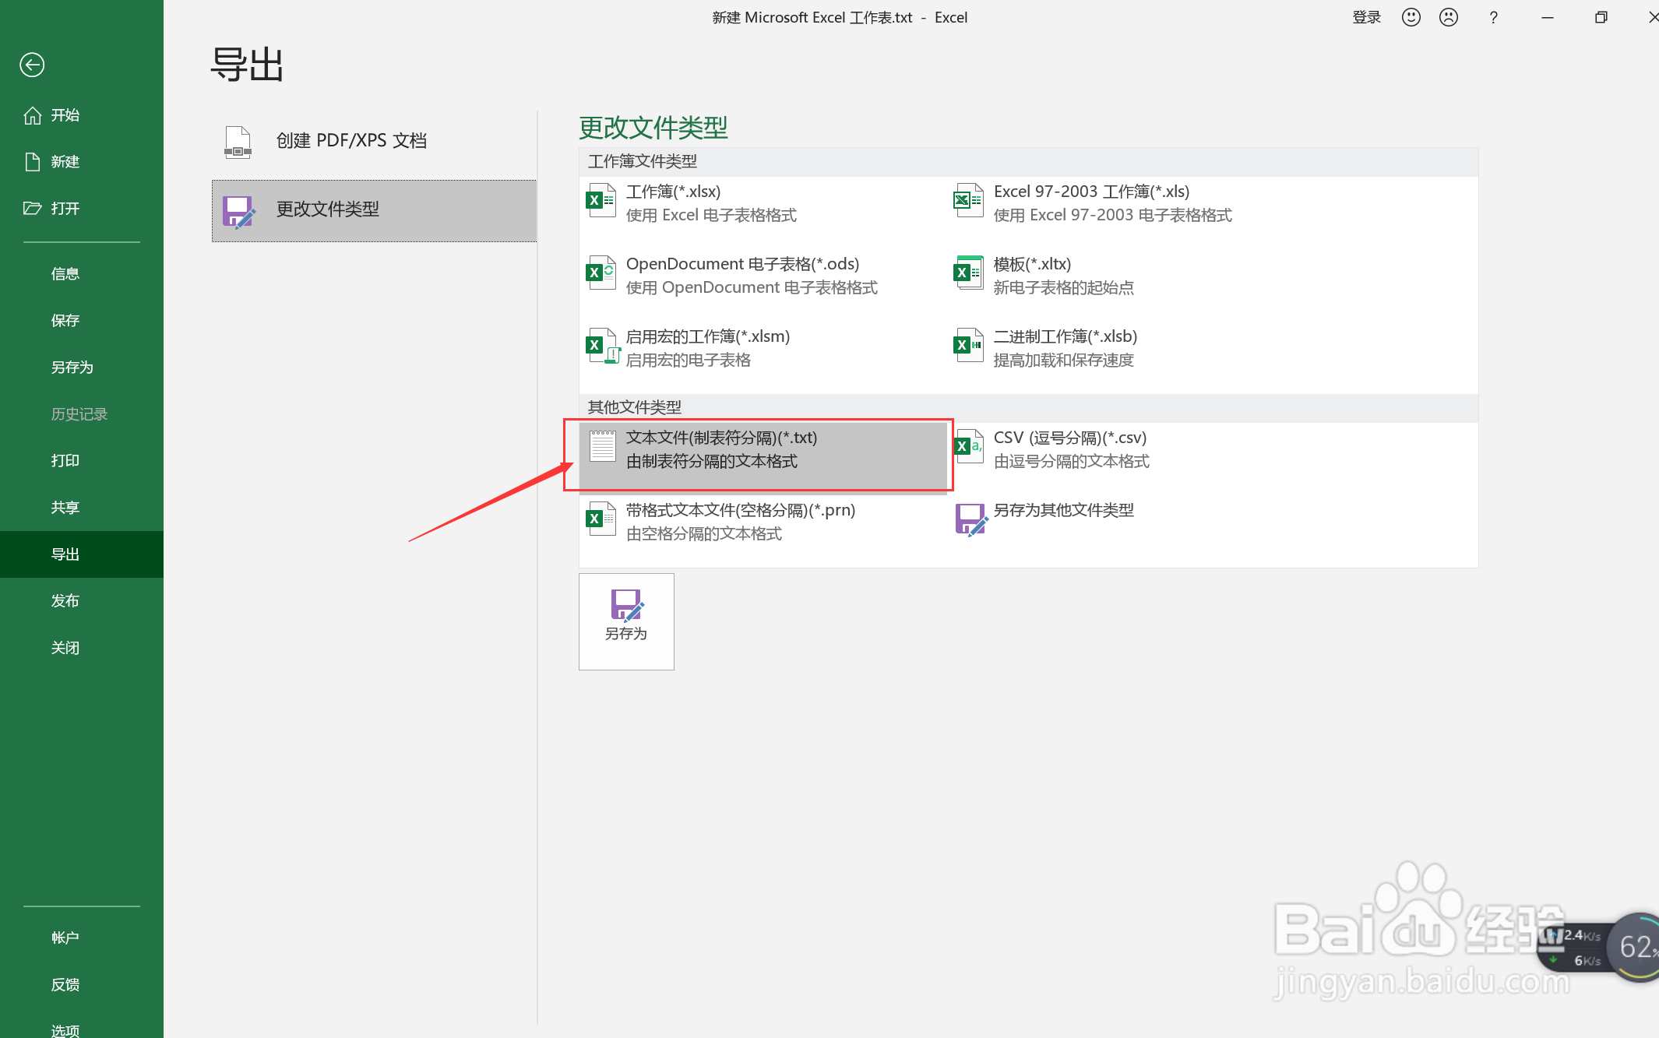This screenshot has width=1659, height=1038.
Task: Click 登录 to sign in
Action: pos(1367,16)
